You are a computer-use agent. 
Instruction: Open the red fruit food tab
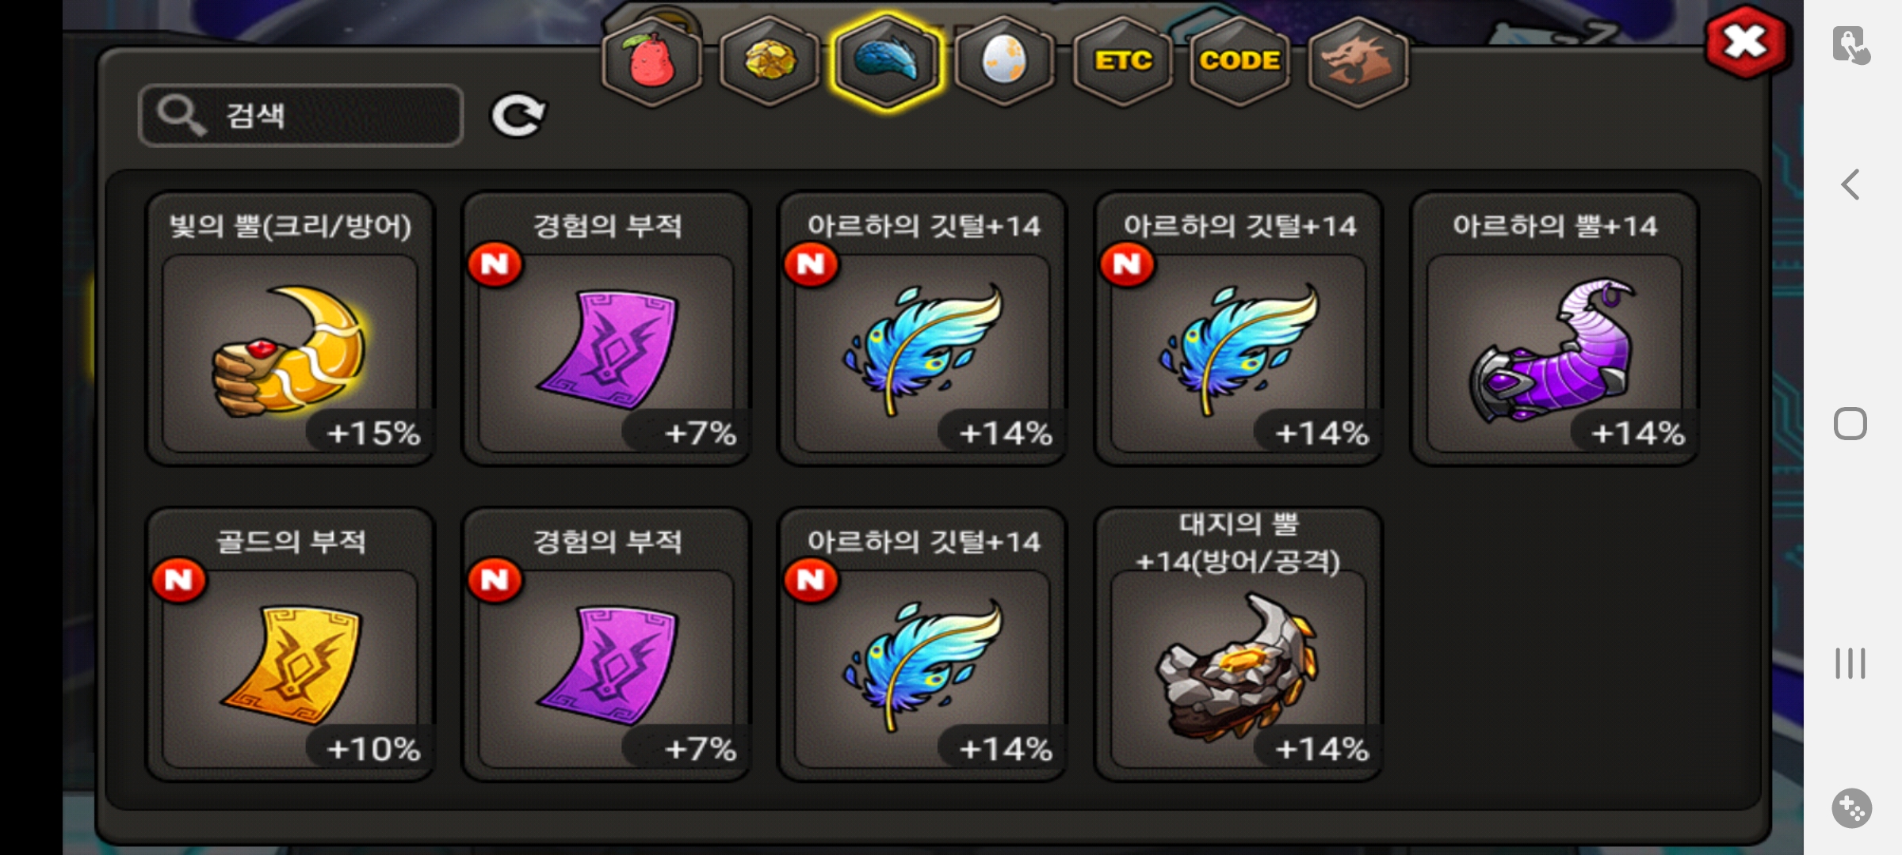click(651, 61)
